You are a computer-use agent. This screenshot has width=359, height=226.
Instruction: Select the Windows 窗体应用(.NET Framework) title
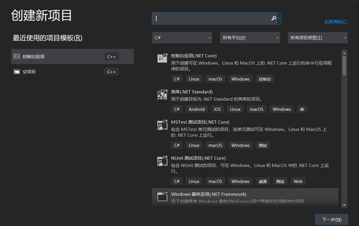209,194
